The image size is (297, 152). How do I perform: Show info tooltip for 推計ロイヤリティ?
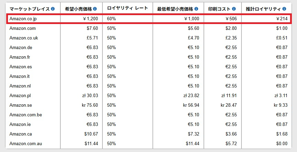coord(284,9)
